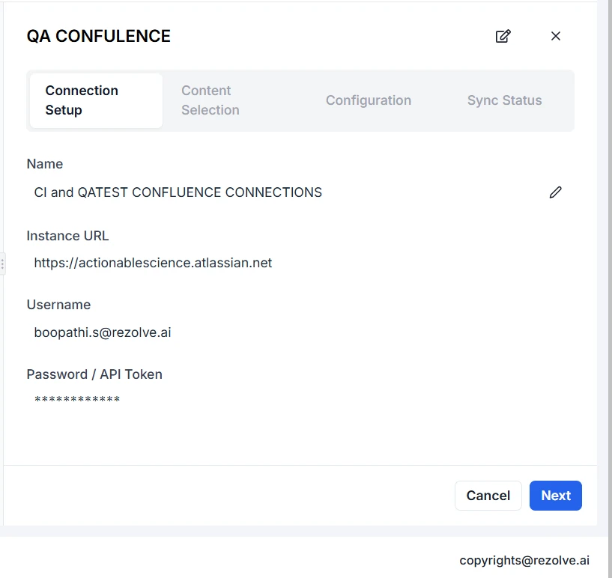The image size is (612, 578).
Task: Click the copyrights@rezolve.ai footer text
Action: coord(524,560)
